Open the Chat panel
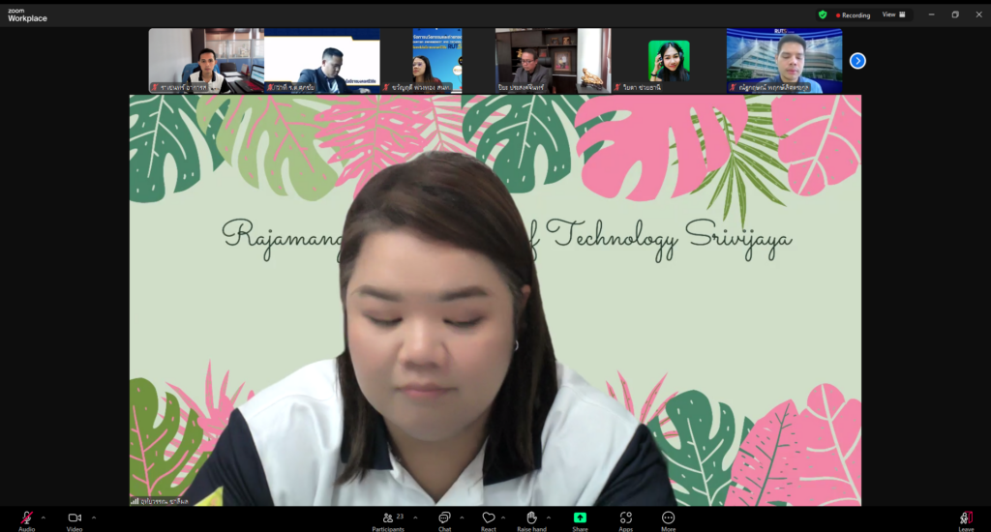Screen dimensions: 991x532 444,517
